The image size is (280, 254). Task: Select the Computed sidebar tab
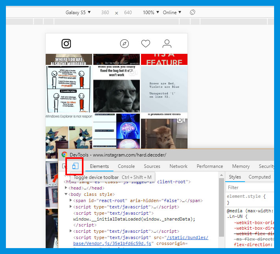(260, 177)
